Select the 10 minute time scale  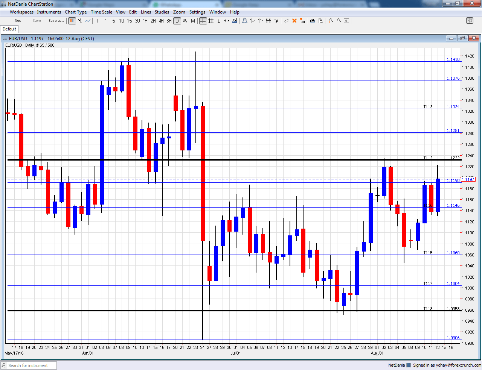click(x=122, y=21)
